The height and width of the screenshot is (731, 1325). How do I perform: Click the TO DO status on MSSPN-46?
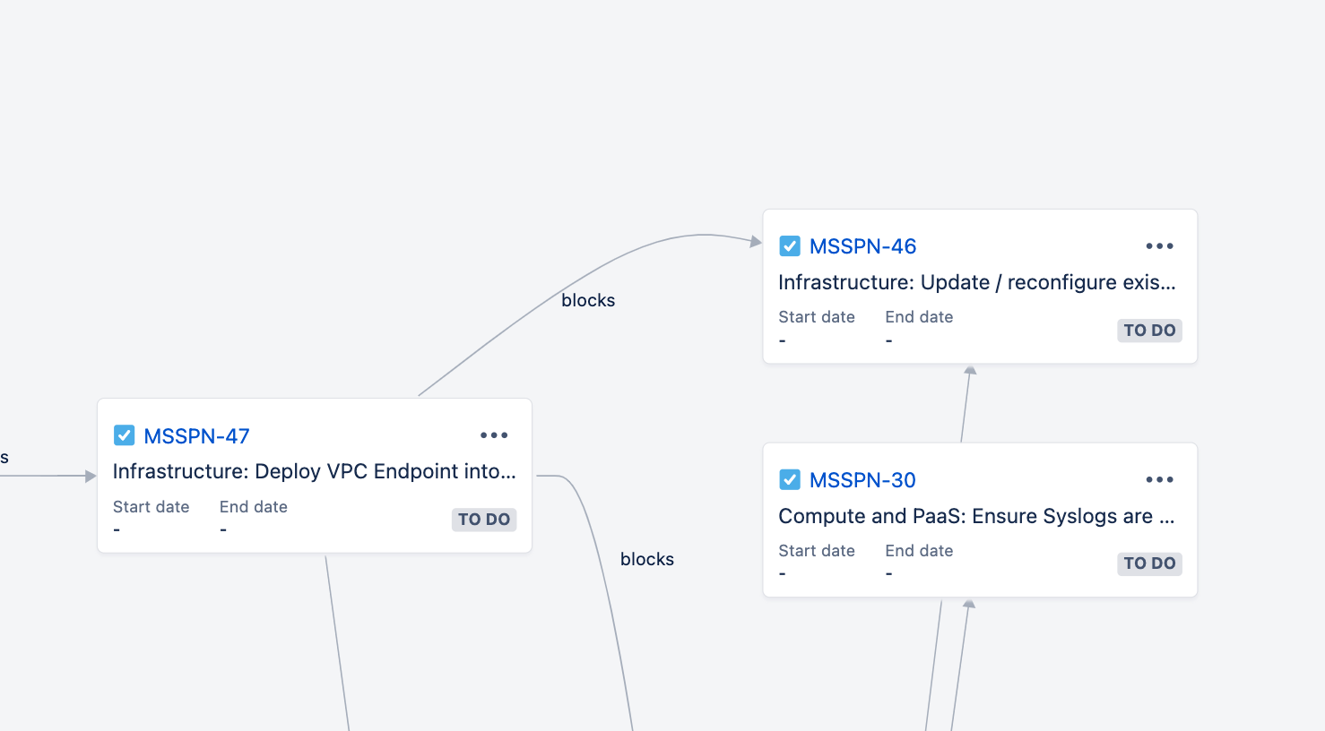pos(1149,331)
